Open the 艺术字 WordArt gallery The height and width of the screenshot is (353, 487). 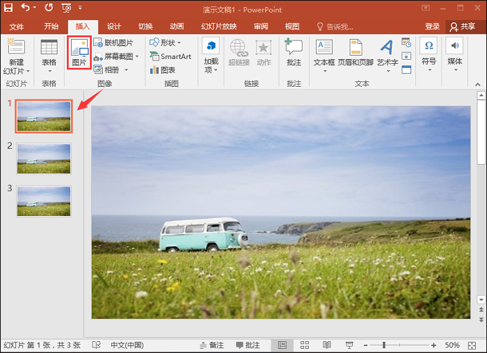point(388,56)
